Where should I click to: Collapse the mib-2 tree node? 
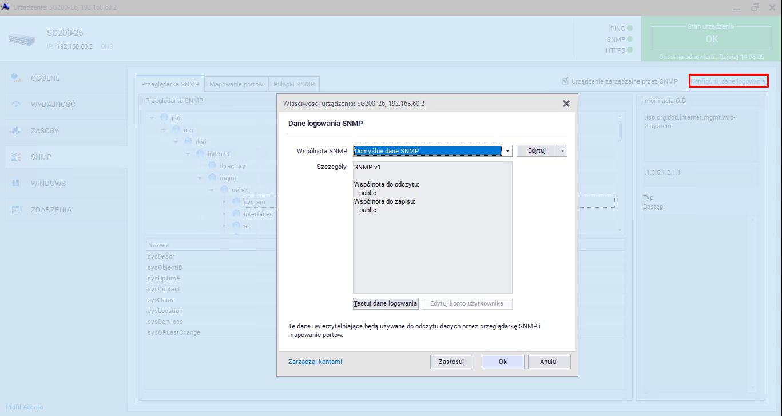coord(212,190)
